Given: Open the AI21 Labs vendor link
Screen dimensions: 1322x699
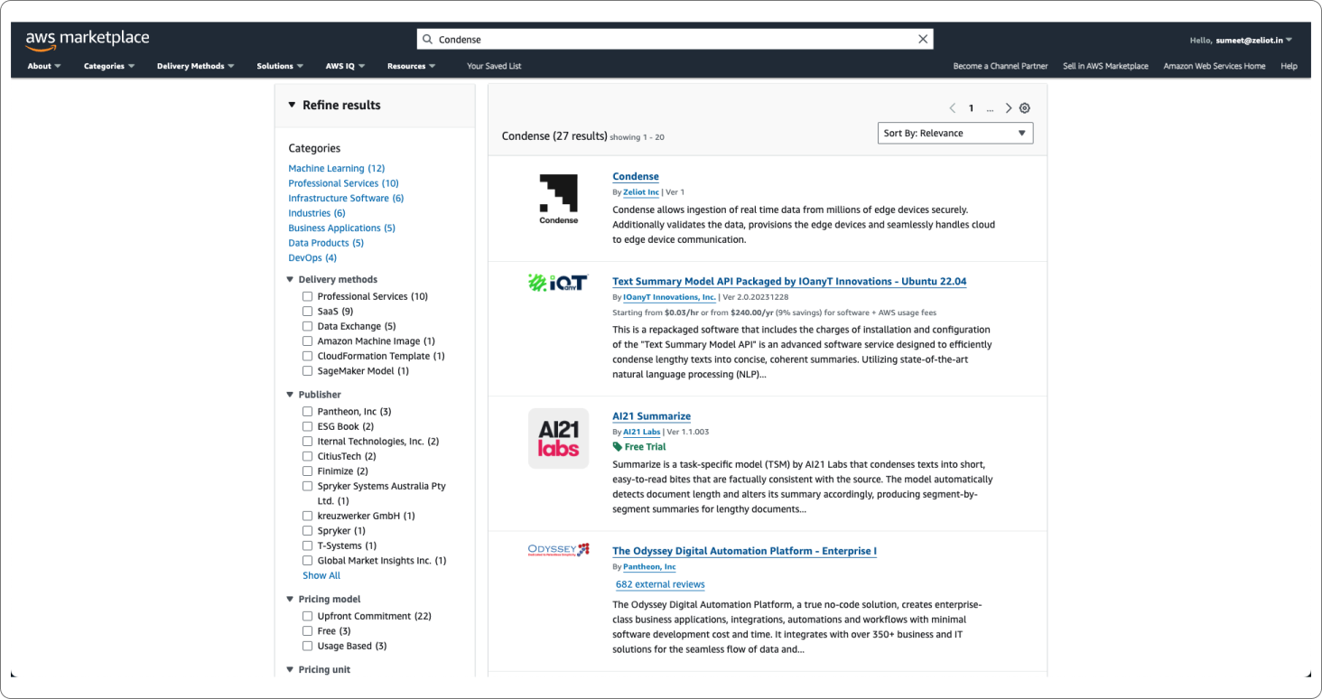Looking at the screenshot, I should coord(642,432).
